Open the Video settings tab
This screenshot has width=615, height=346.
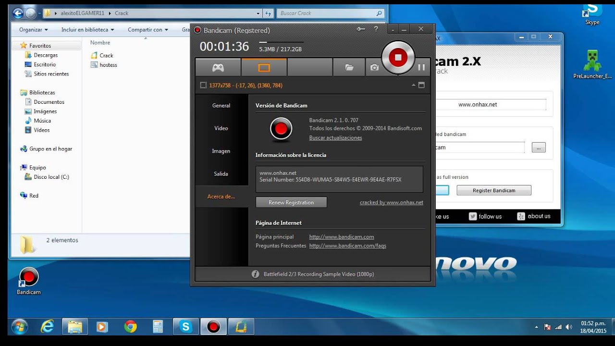(x=221, y=128)
